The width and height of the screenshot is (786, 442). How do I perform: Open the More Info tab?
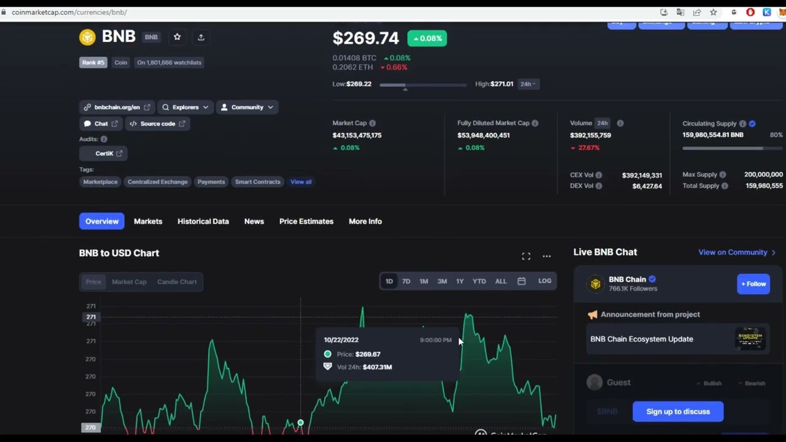365,222
